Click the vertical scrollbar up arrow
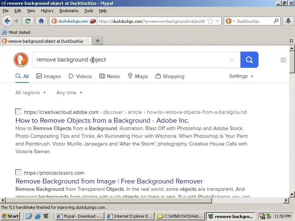The width and height of the screenshot is (295, 221). click(x=292, y=48)
